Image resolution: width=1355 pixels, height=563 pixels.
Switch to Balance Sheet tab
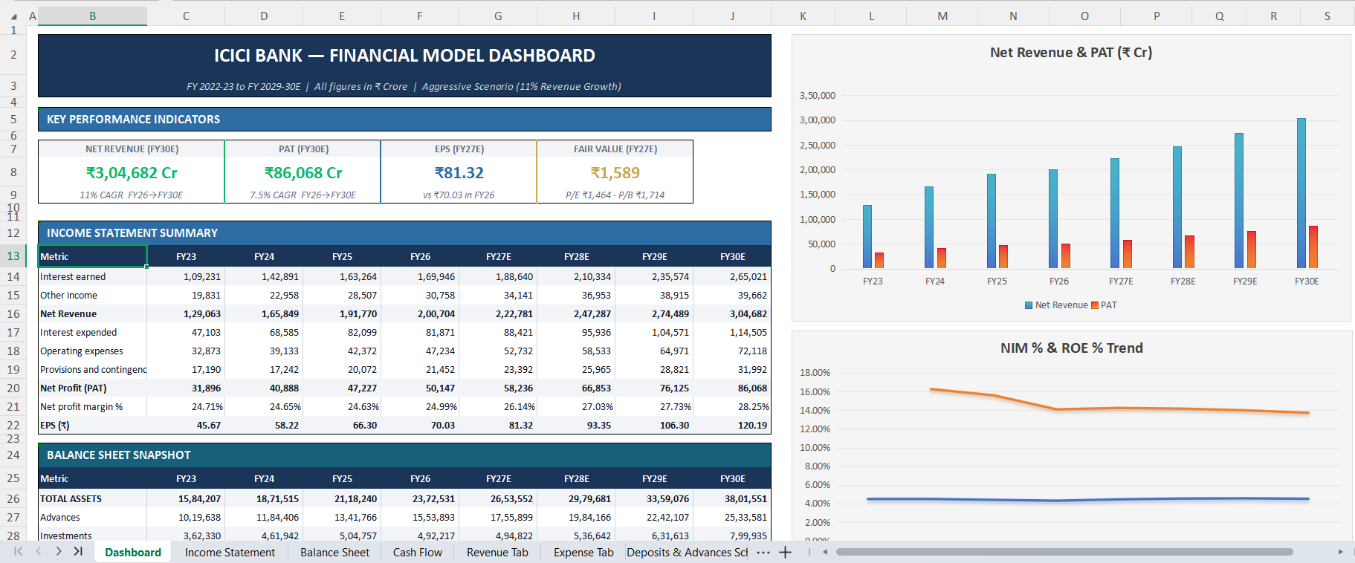[334, 553]
